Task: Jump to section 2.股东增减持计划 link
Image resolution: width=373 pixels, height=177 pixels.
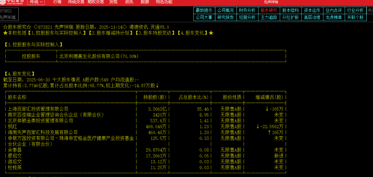Action: pyautogui.click(x=110, y=33)
